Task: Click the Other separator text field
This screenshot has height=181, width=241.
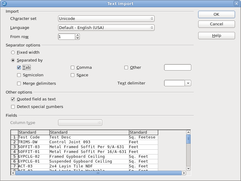Action: click(x=177, y=67)
